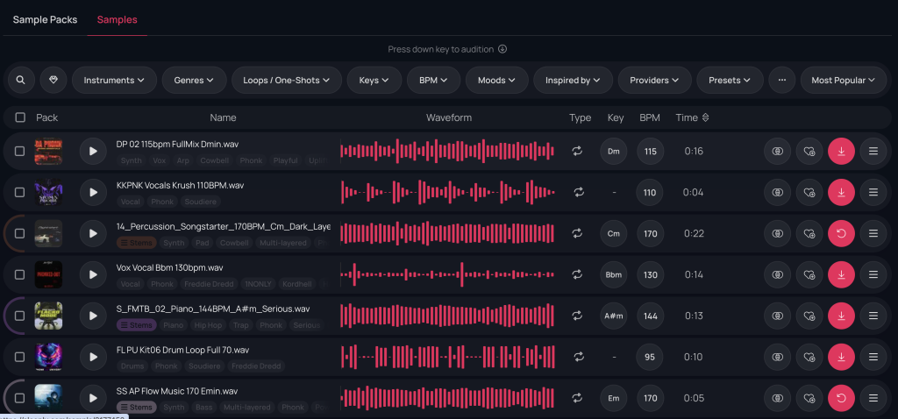898x419 pixels.
Task: Expand the Instruments filter dropdown
Action: [114, 80]
